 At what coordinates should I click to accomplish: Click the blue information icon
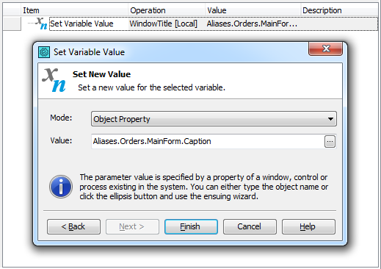[61, 187]
